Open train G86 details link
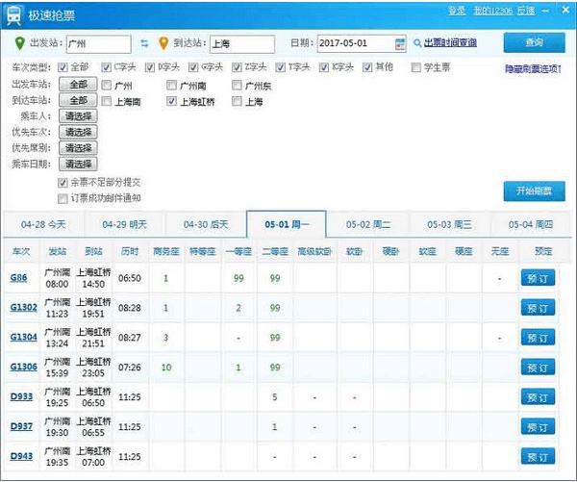The height and width of the screenshot is (482, 577). 18,278
